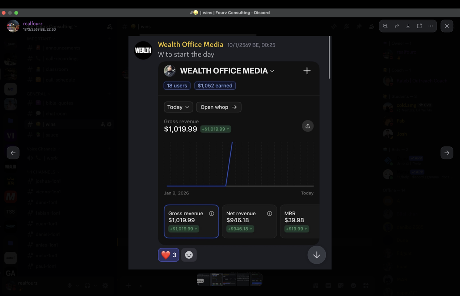Expand the Today date range dropdown
Image resolution: width=460 pixels, height=296 pixels.
(x=178, y=107)
